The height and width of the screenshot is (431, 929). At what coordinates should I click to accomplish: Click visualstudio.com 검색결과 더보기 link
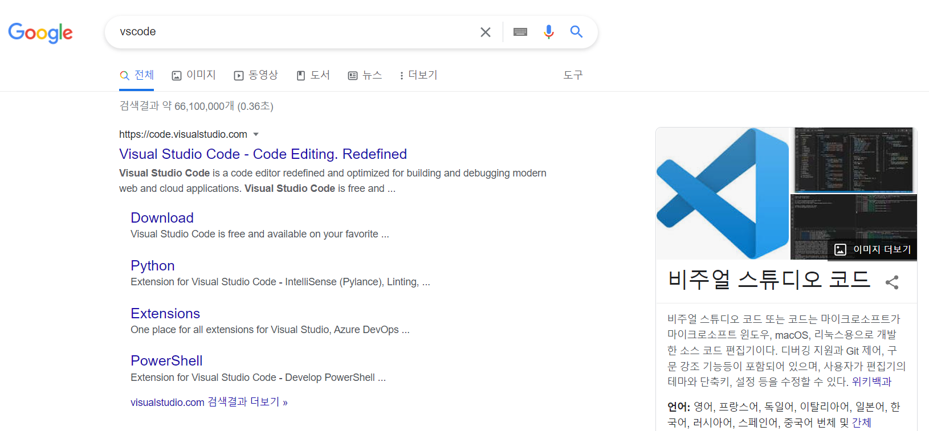(209, 402)
